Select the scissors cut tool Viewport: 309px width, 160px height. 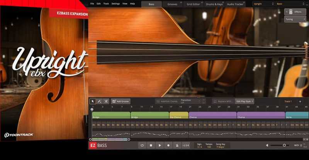[106, 101]
